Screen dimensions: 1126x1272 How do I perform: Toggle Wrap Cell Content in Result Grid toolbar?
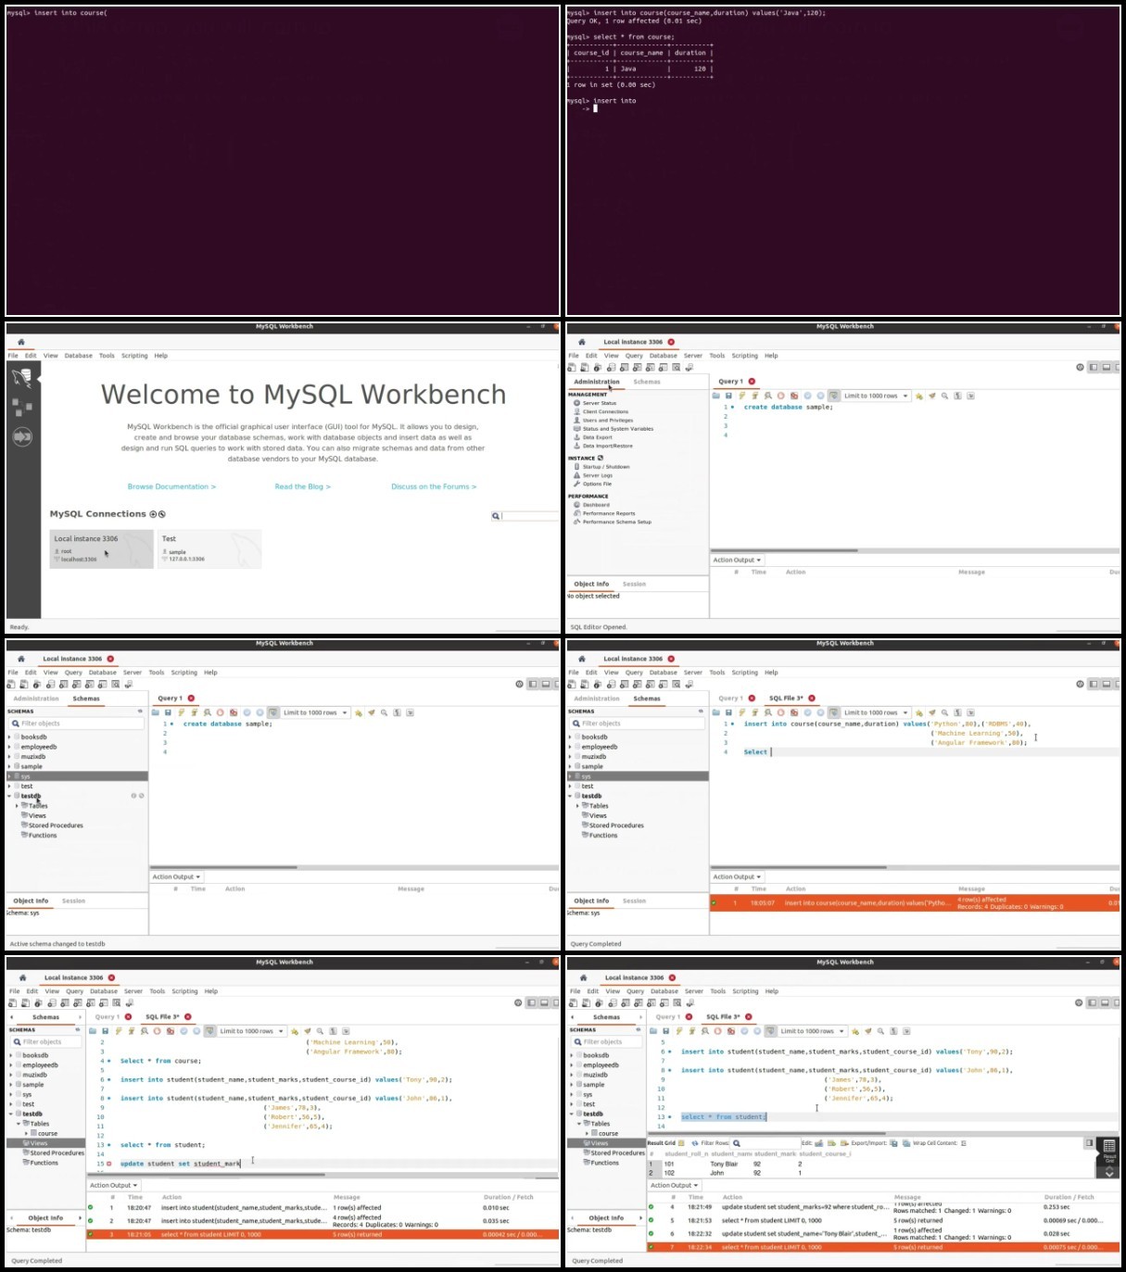964,1143
